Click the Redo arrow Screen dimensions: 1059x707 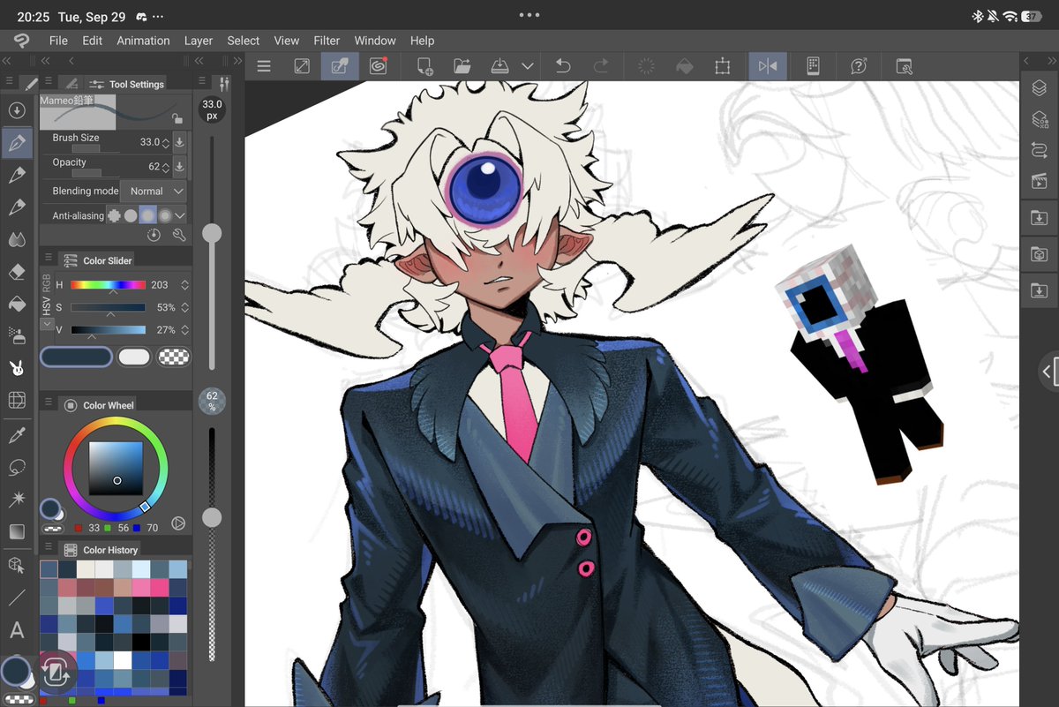tap(601, 66)
